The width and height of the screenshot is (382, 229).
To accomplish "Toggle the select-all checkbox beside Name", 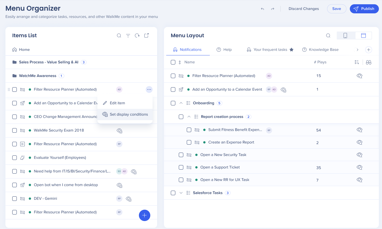I will click(173, 62).
